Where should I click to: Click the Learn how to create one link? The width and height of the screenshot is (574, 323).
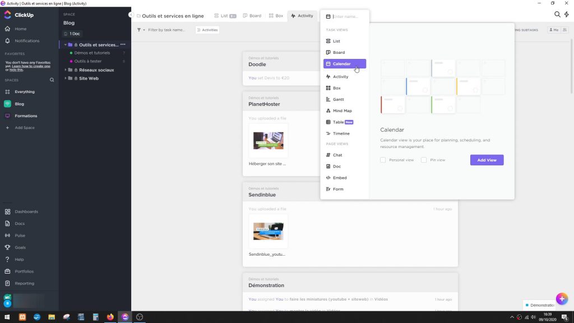point(31,66)
